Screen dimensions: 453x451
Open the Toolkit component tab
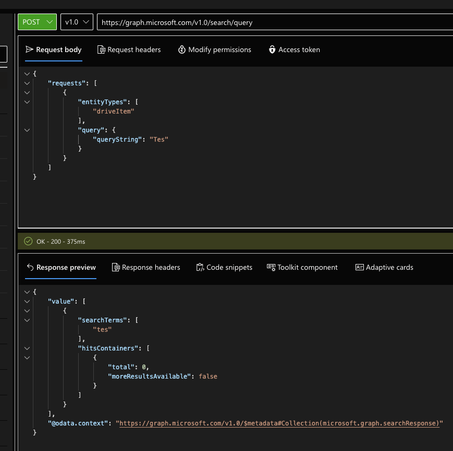pyautogui.click(x=302, y=268)
